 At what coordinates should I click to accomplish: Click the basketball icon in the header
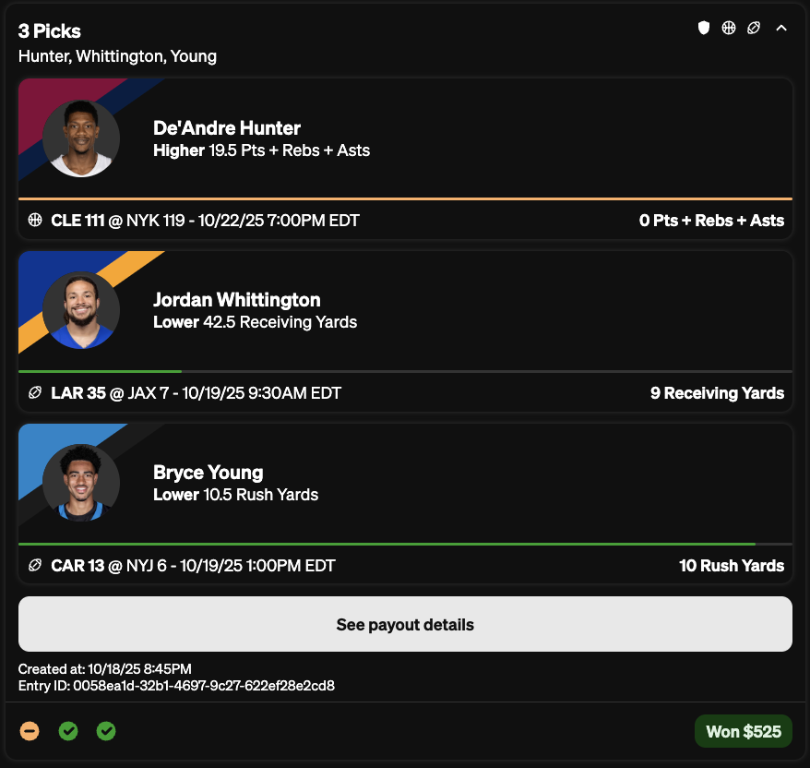(x=729, y=28)
